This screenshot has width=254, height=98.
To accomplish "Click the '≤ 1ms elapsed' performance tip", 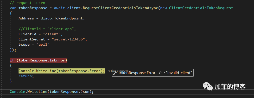I will 118,71.
